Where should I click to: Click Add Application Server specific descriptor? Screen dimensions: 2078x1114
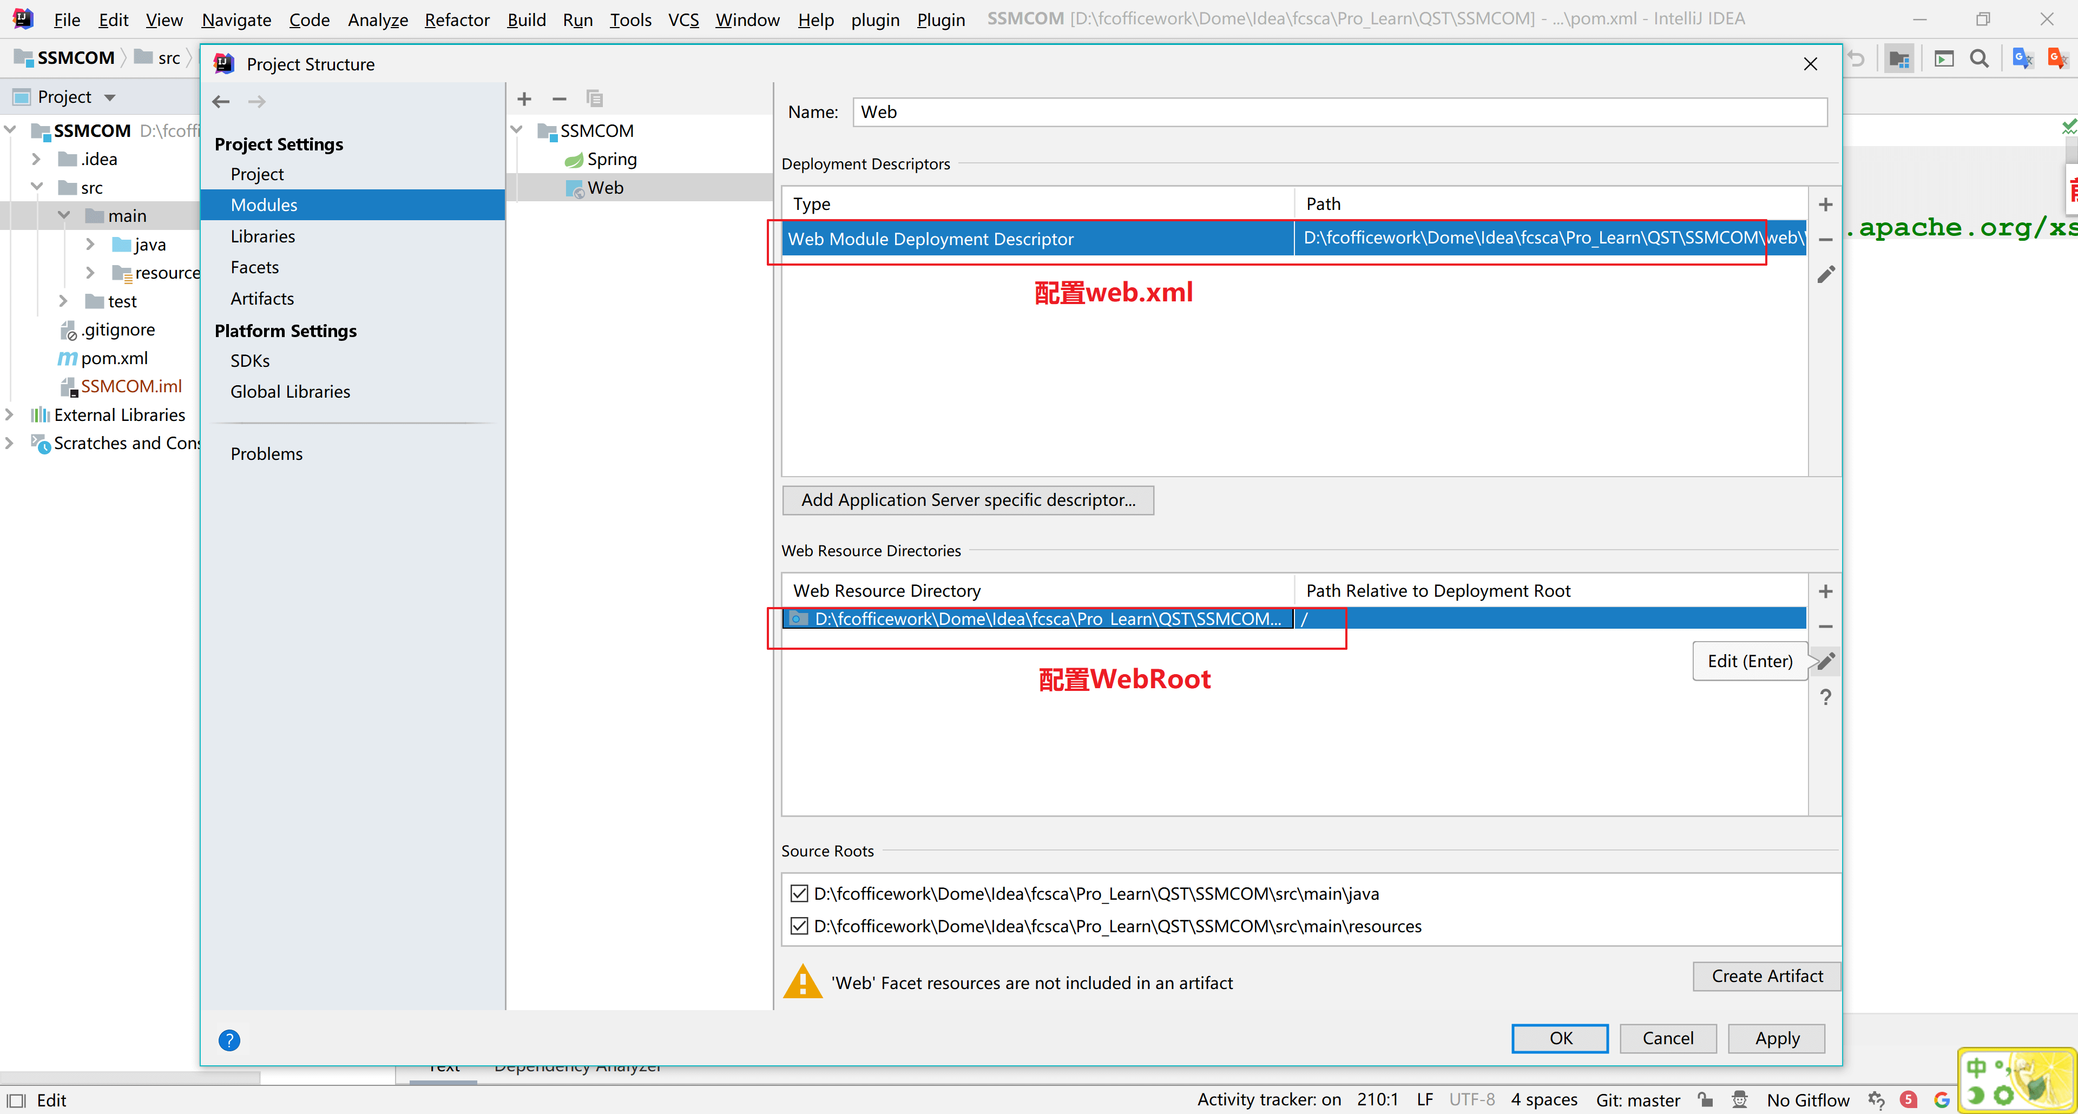[x=968, y=500]
